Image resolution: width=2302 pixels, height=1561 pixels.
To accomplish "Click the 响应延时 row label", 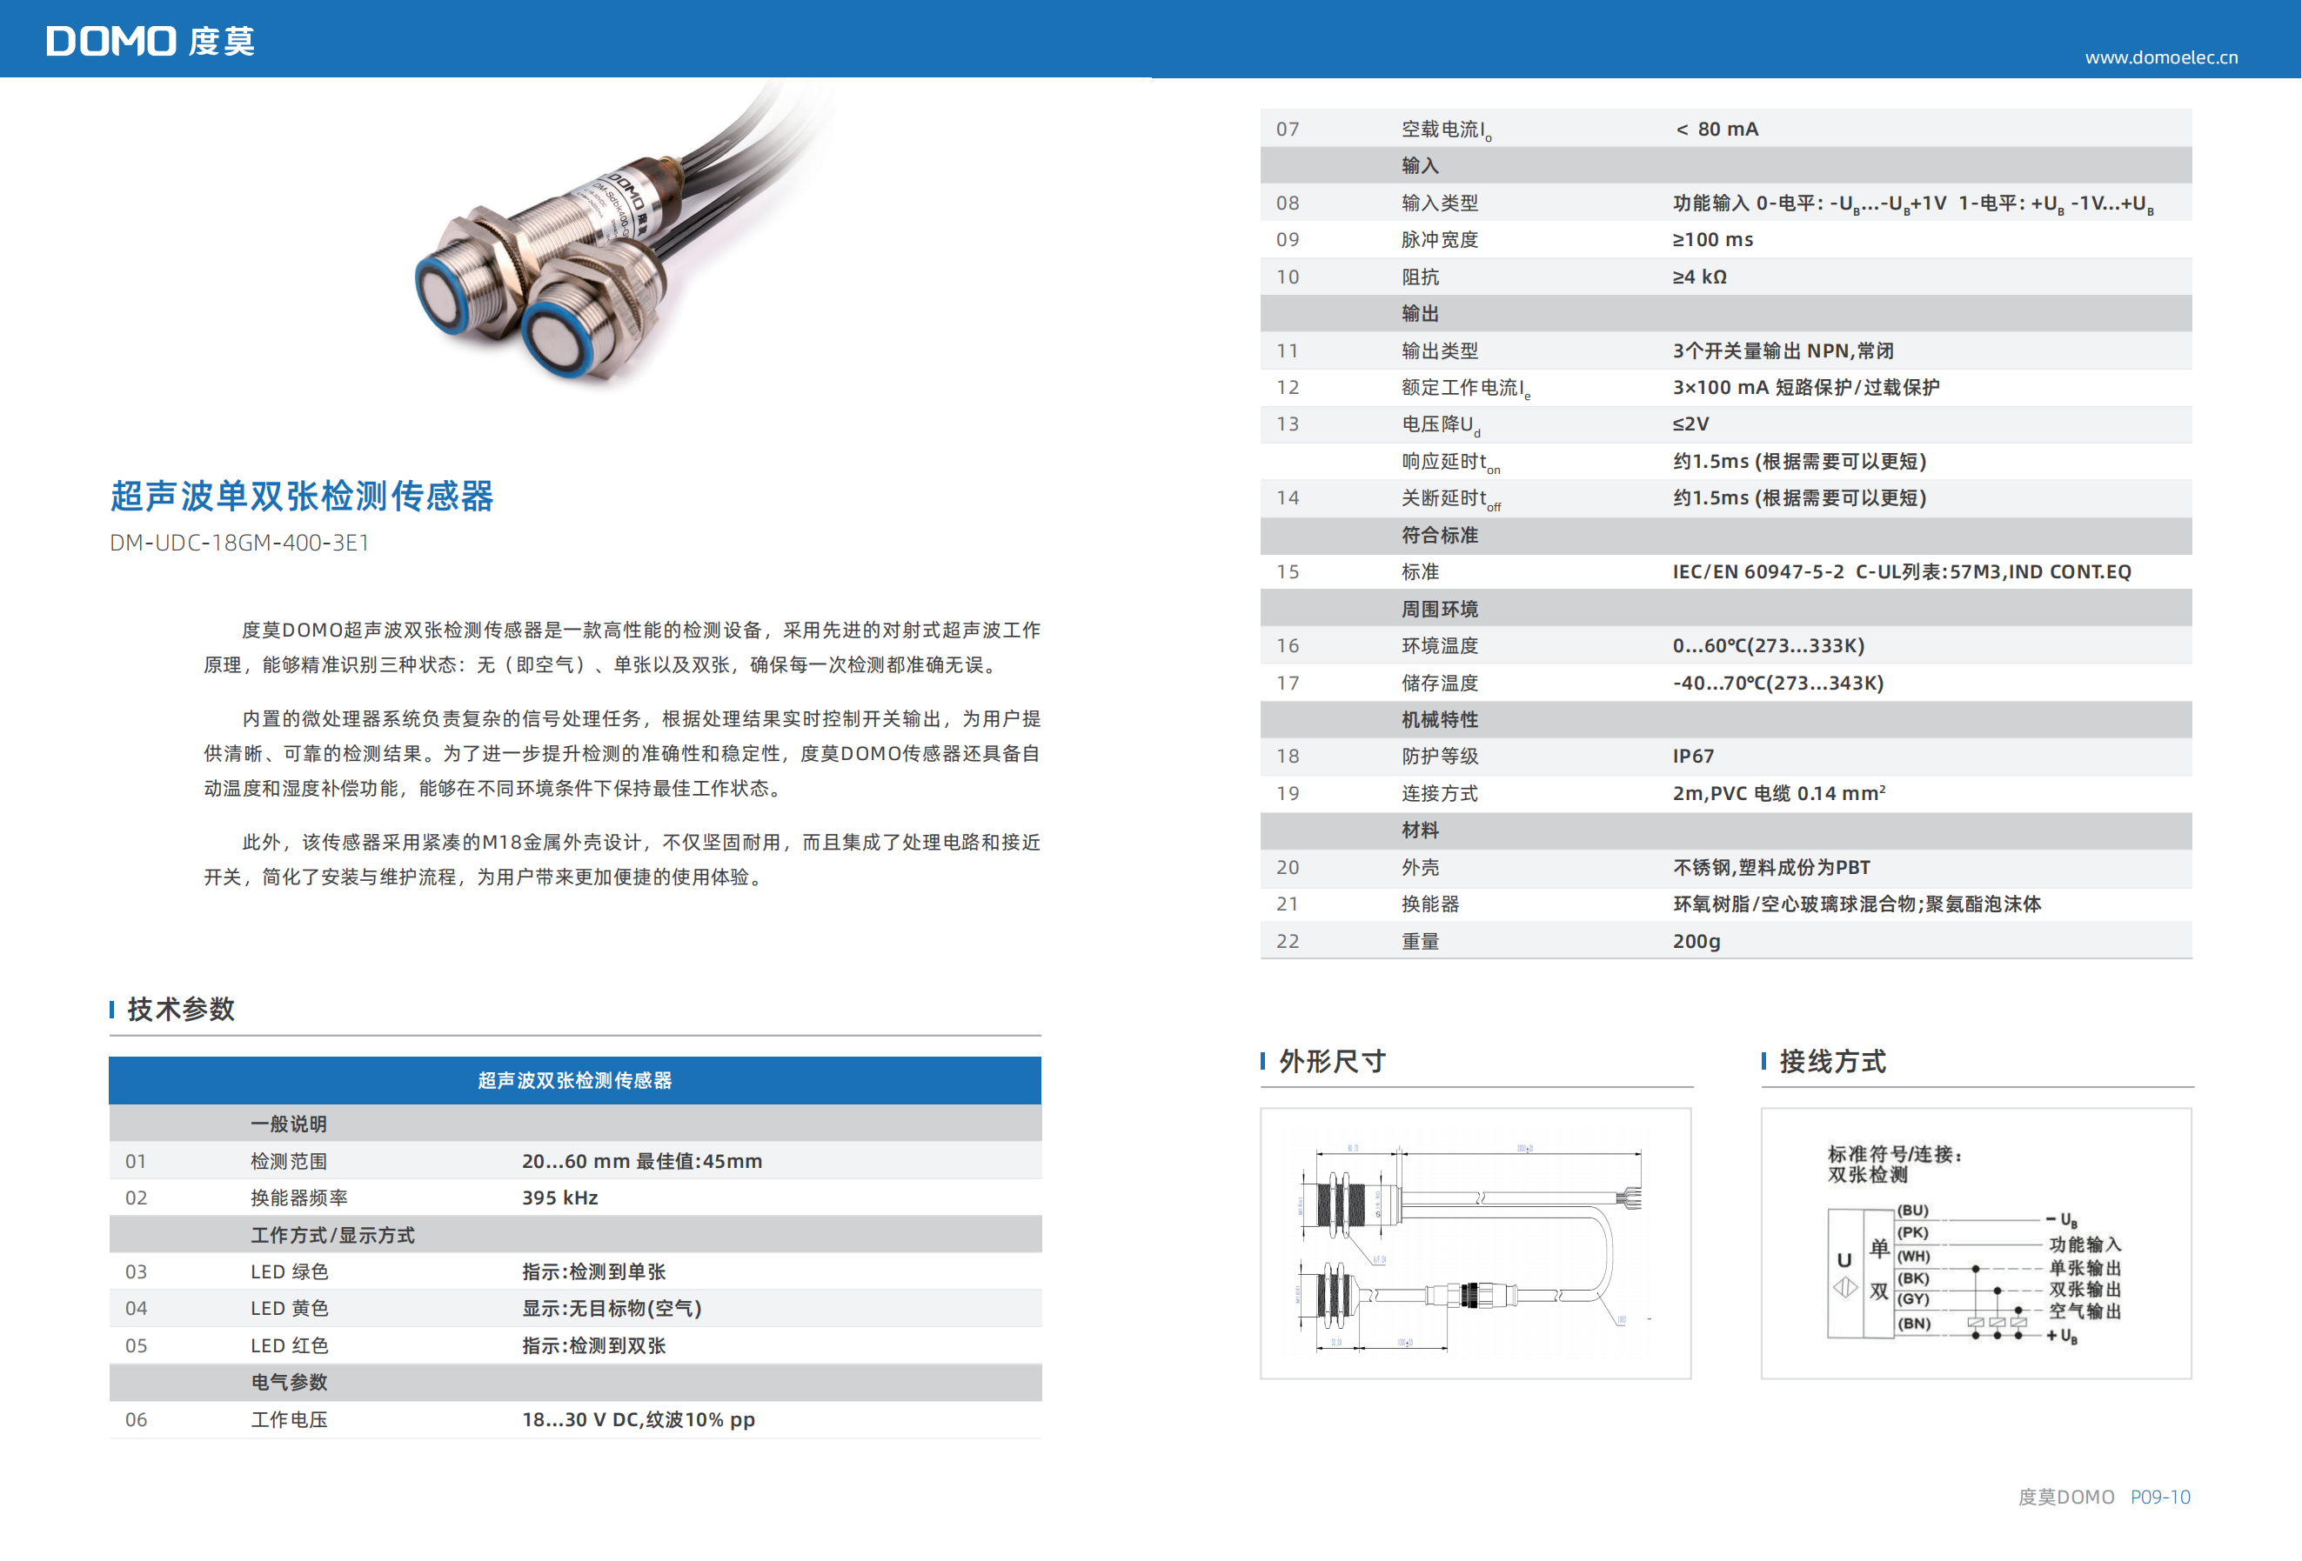I will (1450, 463).
